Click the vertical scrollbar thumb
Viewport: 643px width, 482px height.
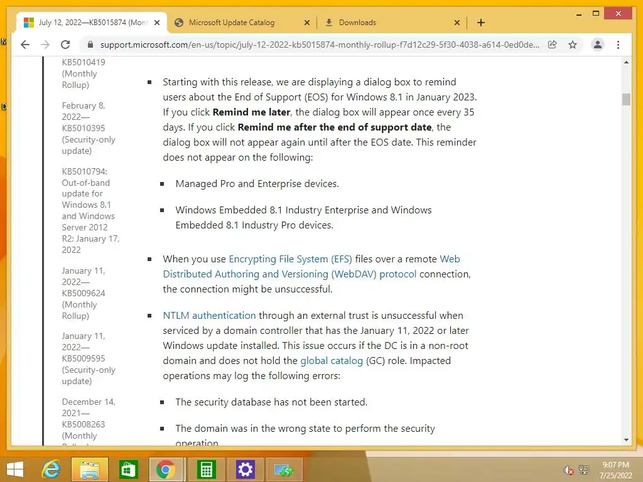[x=626, y=100]
